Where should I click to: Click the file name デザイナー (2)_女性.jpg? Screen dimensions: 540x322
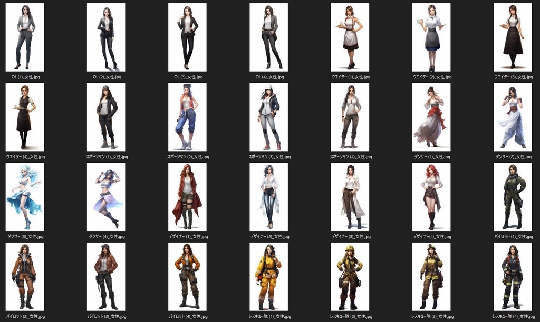(269, 236)
